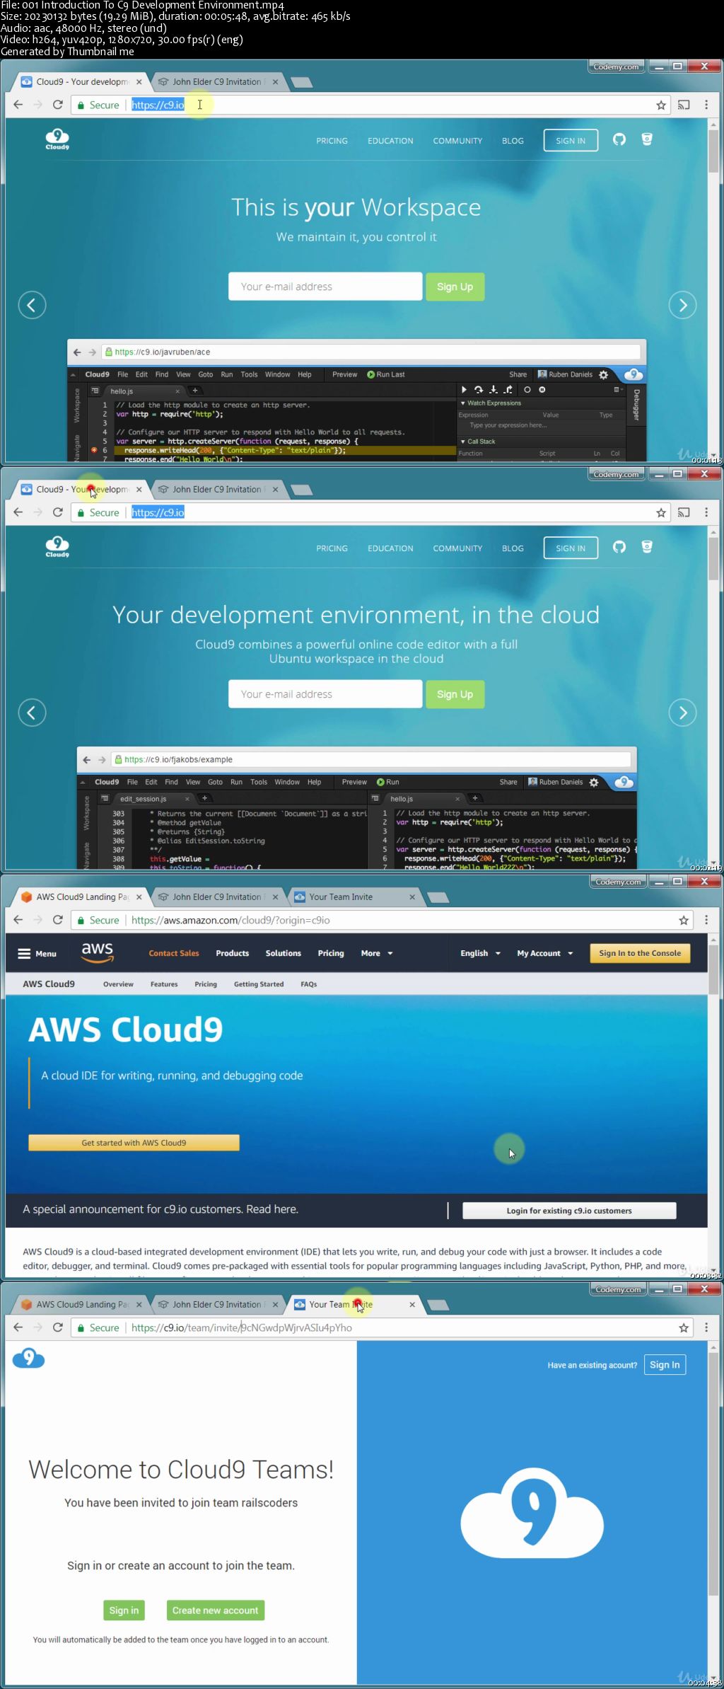Viewport: 724px width, 1689px height.
Task: Open Overview in the AWS Cloud9 sub-navigation
Action: pyautogui.click(x=118, y=984)
